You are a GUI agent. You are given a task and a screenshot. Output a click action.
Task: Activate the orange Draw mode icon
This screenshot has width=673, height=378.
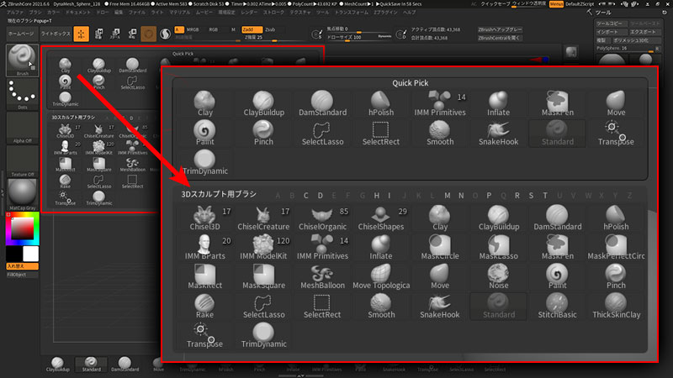tap(81, 34)
